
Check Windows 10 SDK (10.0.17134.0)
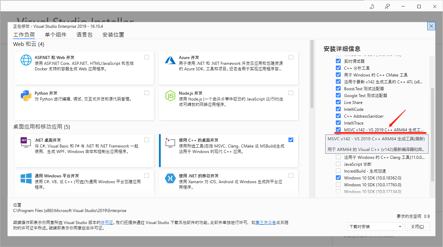(x=338, y=191)
